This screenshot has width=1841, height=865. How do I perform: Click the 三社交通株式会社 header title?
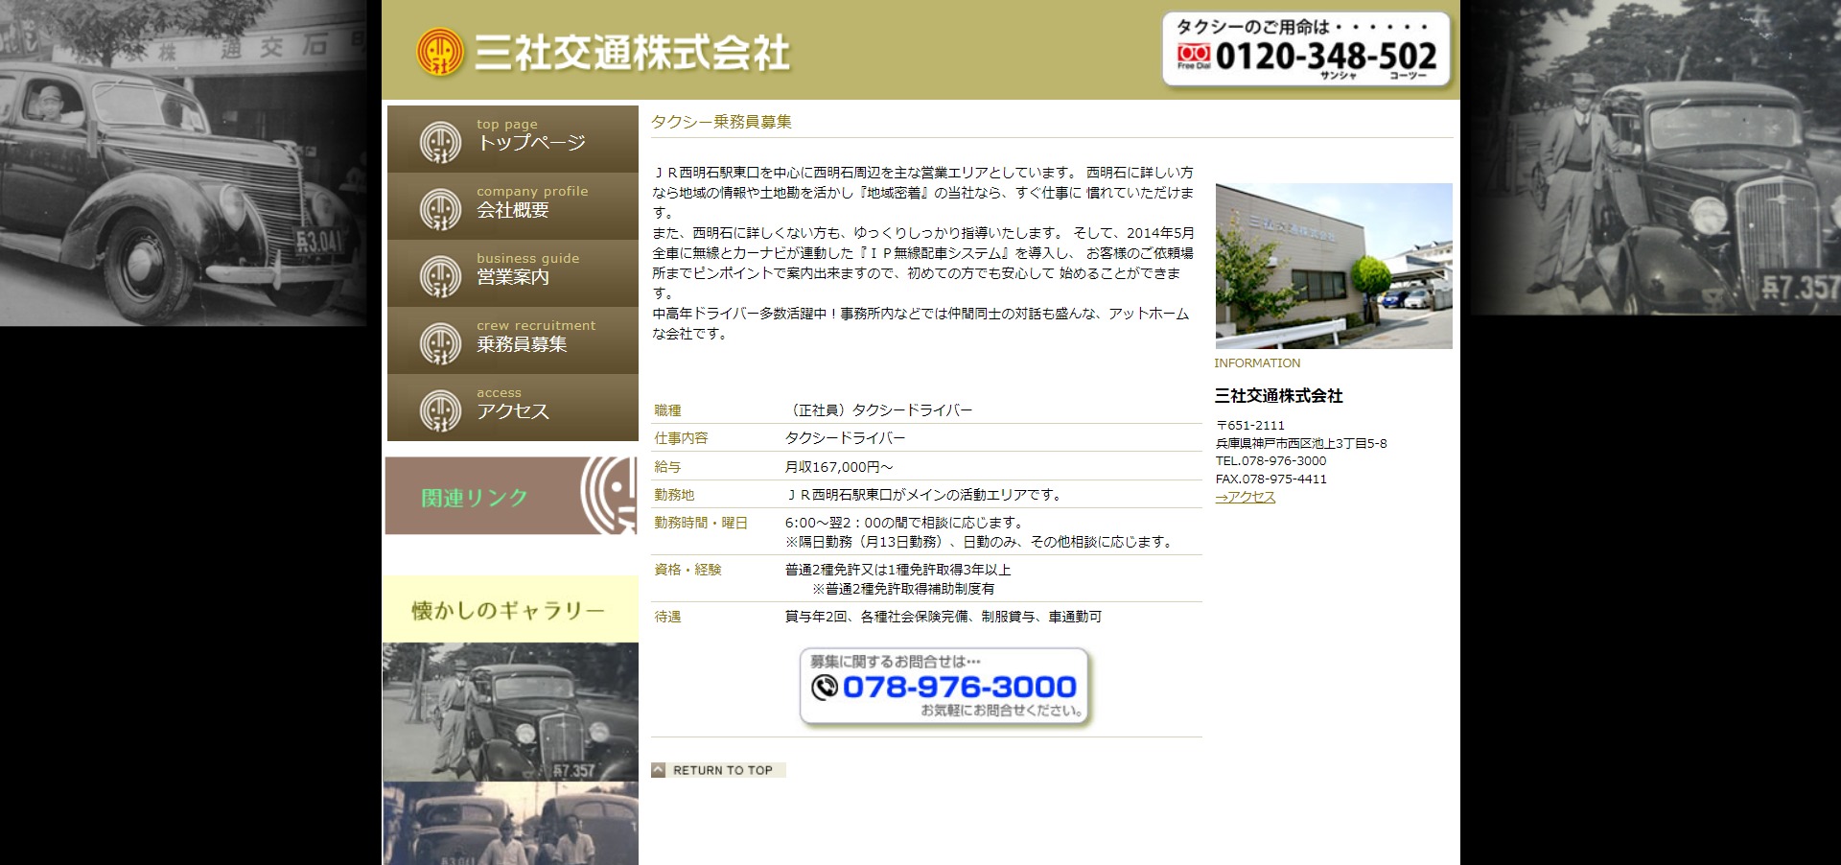pos(632,53)
